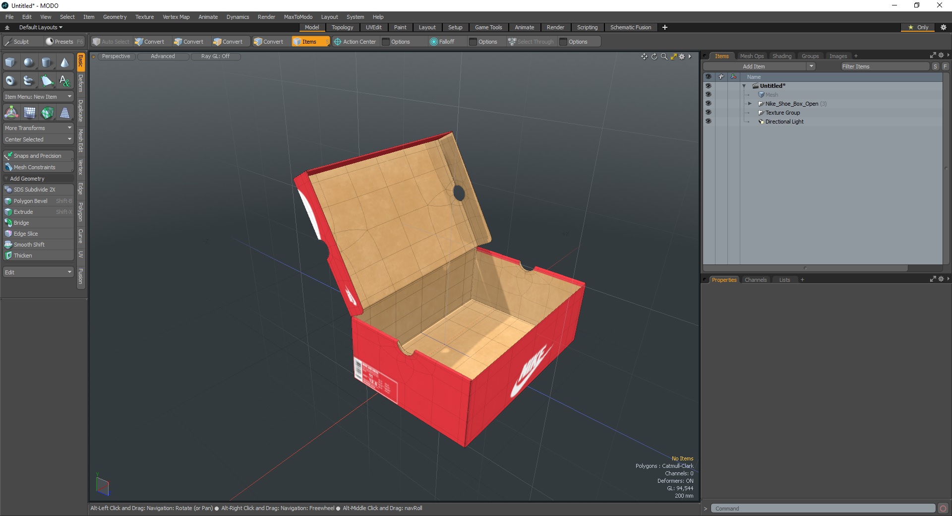The height and width of the screenshot is (516, 952).
Task: Toggle Ray GL: Off setting
Action: point(215,57)
